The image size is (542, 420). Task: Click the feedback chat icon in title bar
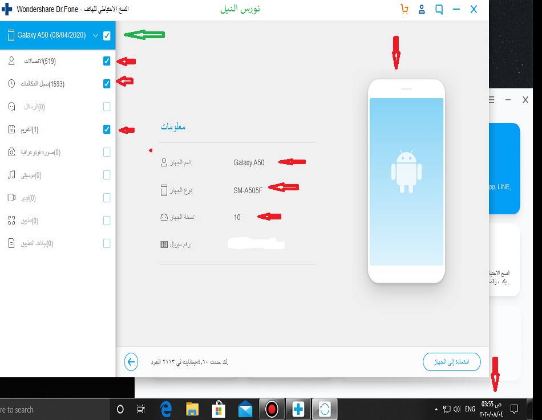pos(439,10)
